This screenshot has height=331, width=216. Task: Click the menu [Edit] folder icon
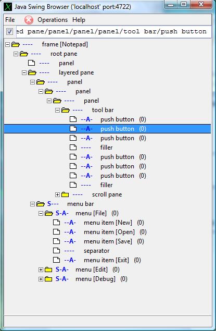48,269
